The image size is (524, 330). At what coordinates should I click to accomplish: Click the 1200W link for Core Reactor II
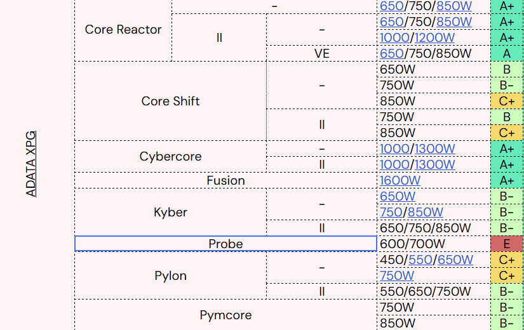click(435, 38)
